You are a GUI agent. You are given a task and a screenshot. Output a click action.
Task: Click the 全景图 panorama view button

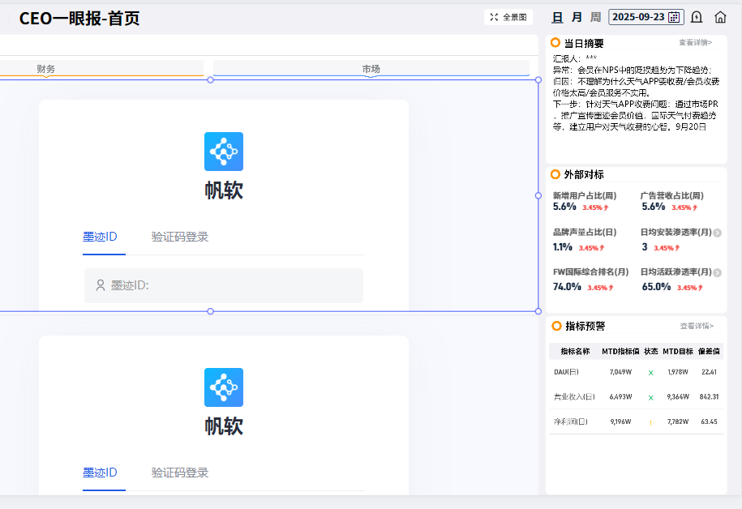tap(508, 17)
